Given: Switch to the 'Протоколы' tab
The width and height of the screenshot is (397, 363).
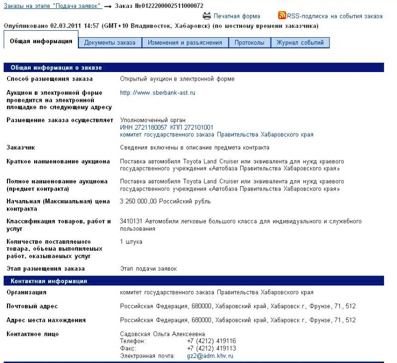Looking at the screenshot, I should pos(249,43).
